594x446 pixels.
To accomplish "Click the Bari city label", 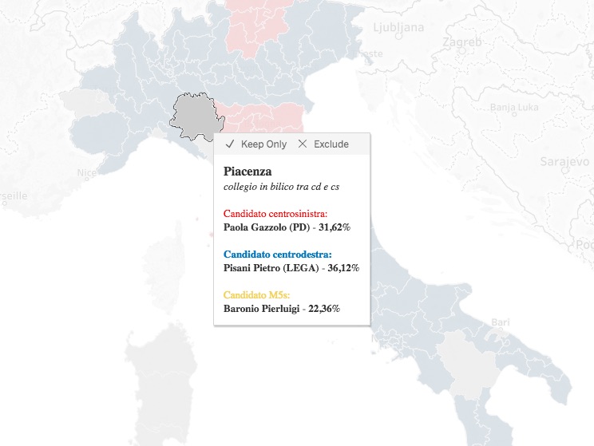I will pos(501,322).
